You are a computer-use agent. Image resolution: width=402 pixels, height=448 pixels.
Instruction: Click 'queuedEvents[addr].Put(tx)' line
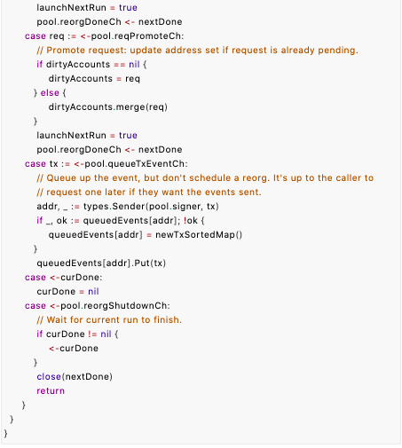[101, 263]
